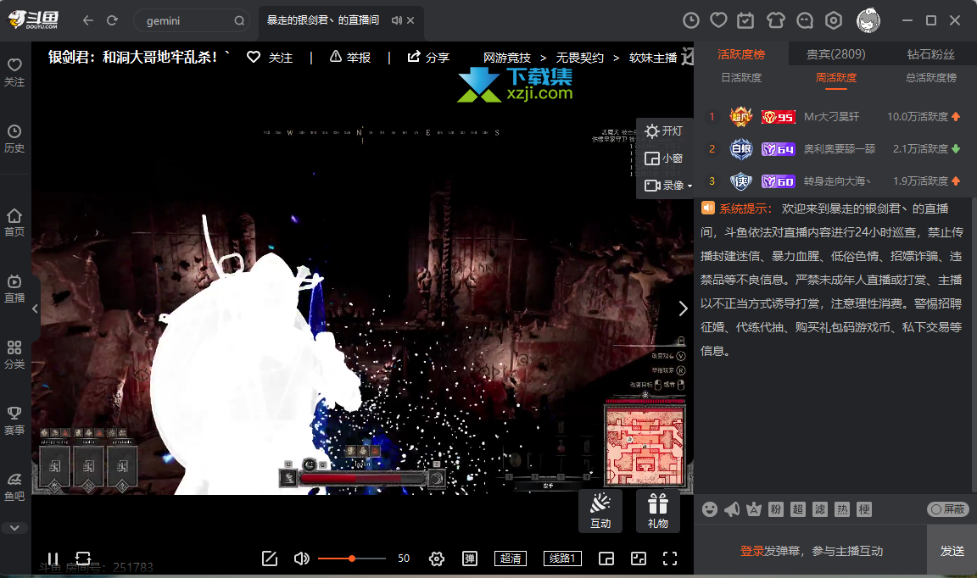This screenshot has height=578, width=977.
Task: Switch to the 钻石粉丝 tab
Action: click(x=930, y=54)
